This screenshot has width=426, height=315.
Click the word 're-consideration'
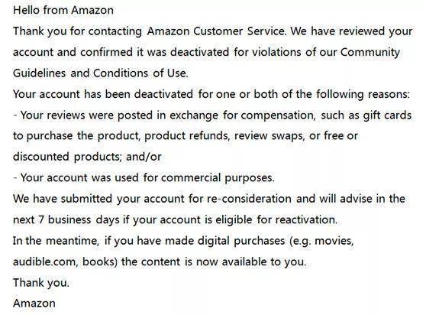pyautogui.click(x=249, y=199)
